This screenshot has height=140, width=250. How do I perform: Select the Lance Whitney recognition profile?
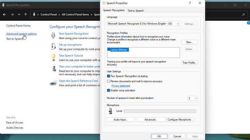119,50
